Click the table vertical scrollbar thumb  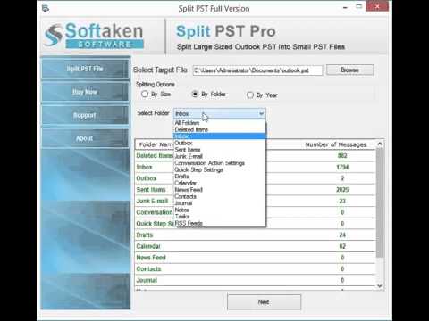pos(380,202)
